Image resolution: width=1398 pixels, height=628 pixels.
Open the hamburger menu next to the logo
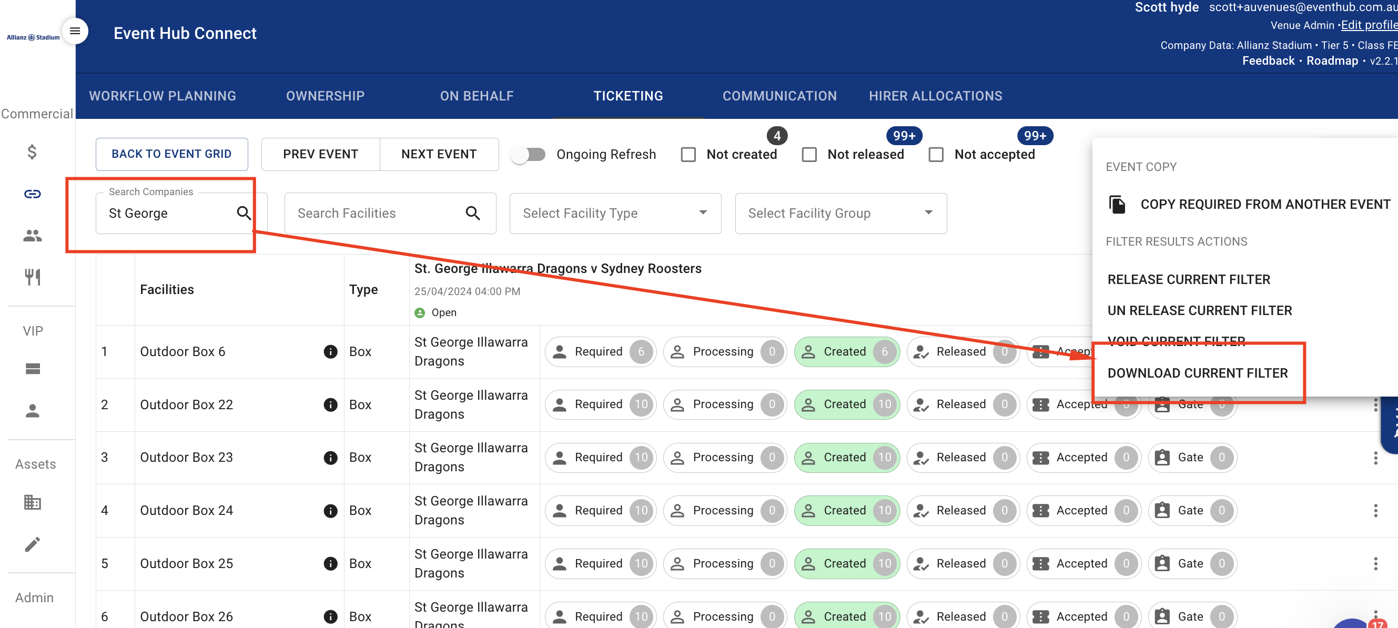coord(75,31)
